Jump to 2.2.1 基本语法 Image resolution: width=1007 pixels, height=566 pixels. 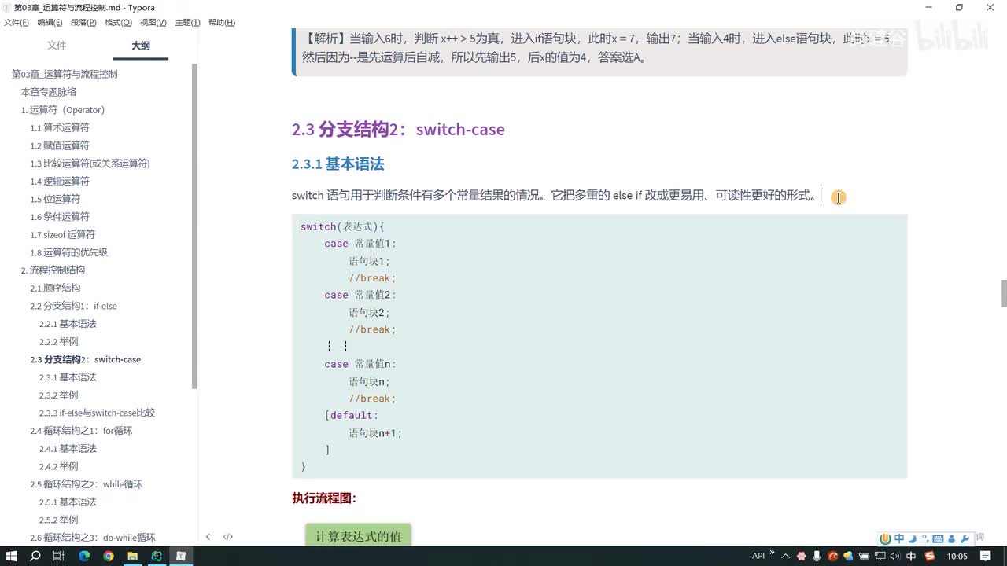tap(68, 324)
